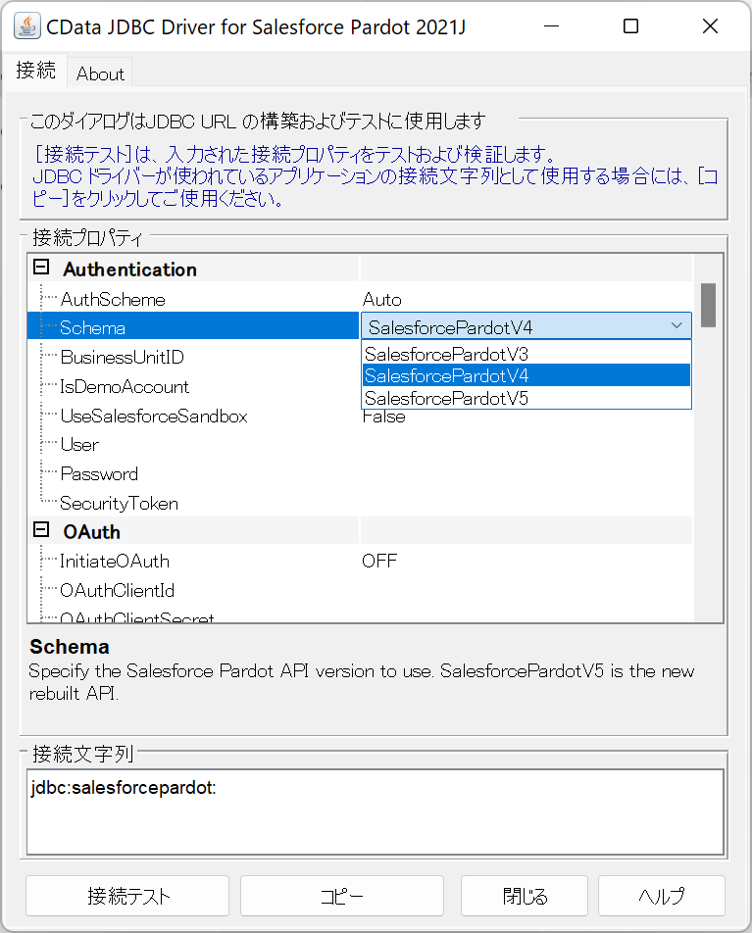Collapse the OAuth property group
The width and height of the screenshot is (752, 933).
tap(41, 531)
